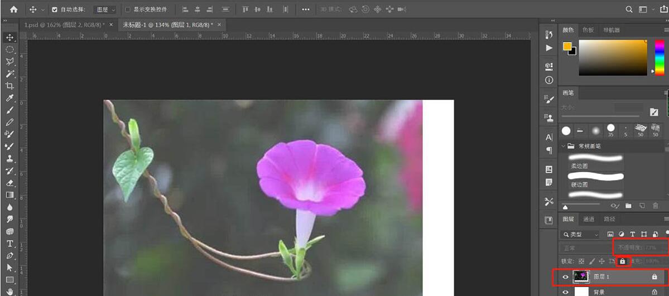Open the 色板 panel tab
669x296 pixels.
588,30
